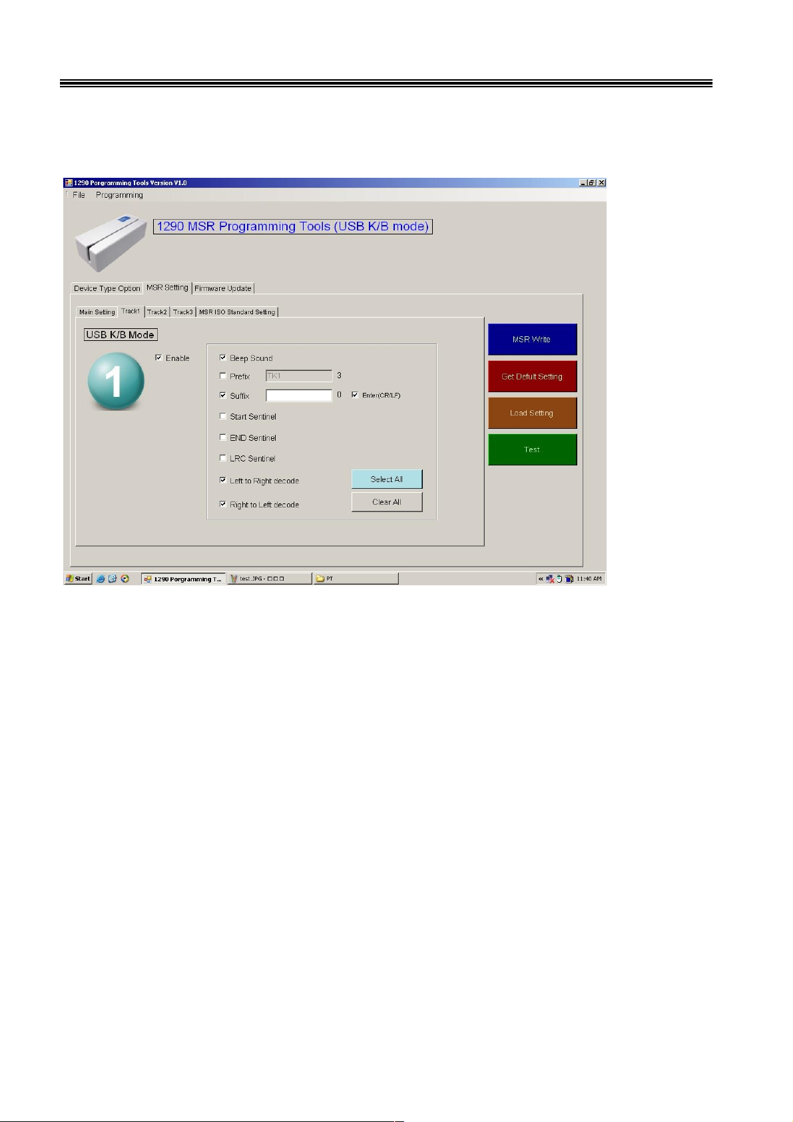Click the Clear All button
This screenshot has height=1122, width=793.
click(387, 502)
